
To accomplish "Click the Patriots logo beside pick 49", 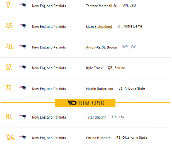I will [22, 47].
